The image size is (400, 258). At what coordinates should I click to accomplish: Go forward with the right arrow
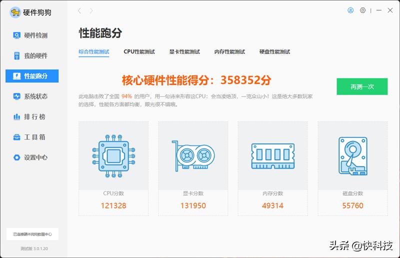(x=91, y=10)
